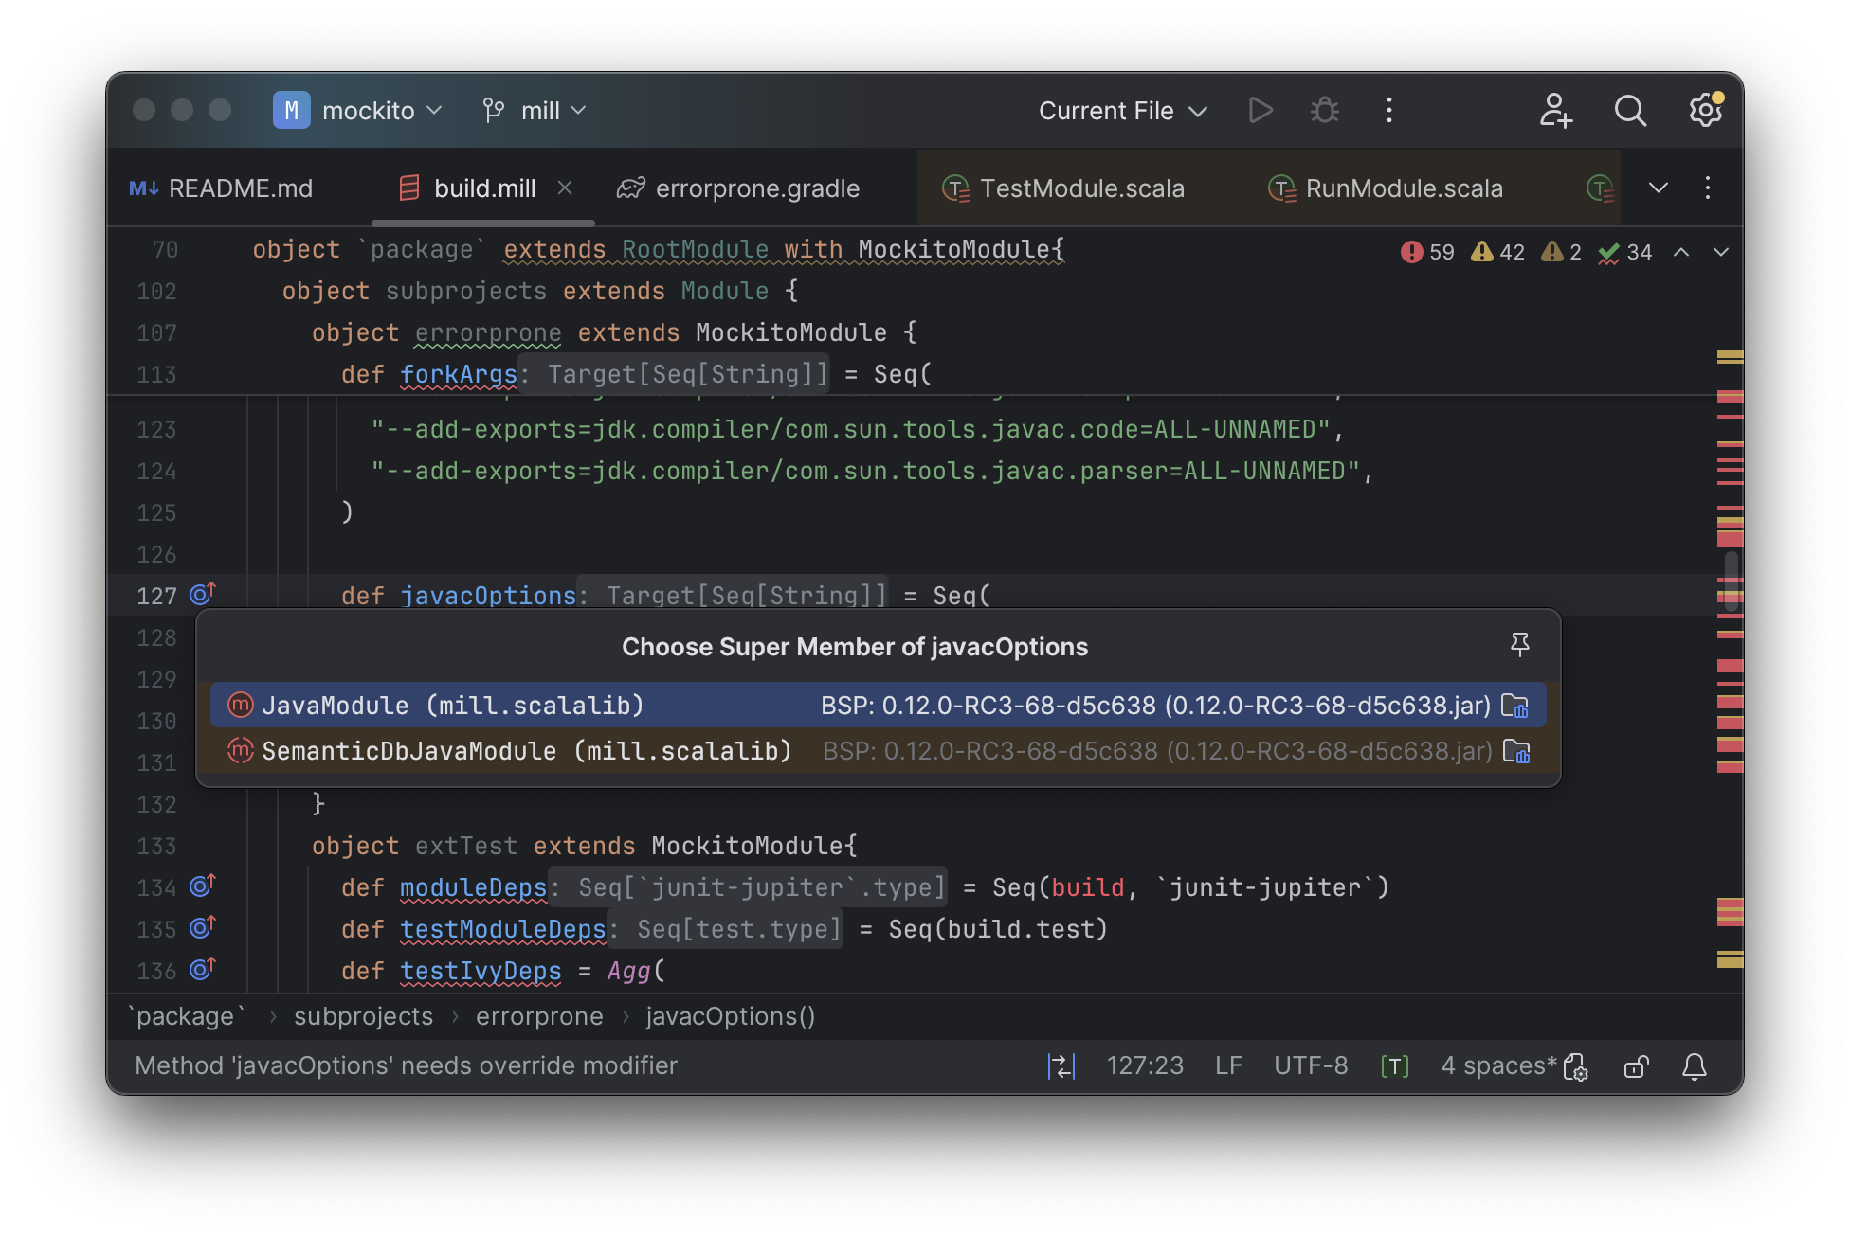Jump to next problem using the down arrow

1722,252
